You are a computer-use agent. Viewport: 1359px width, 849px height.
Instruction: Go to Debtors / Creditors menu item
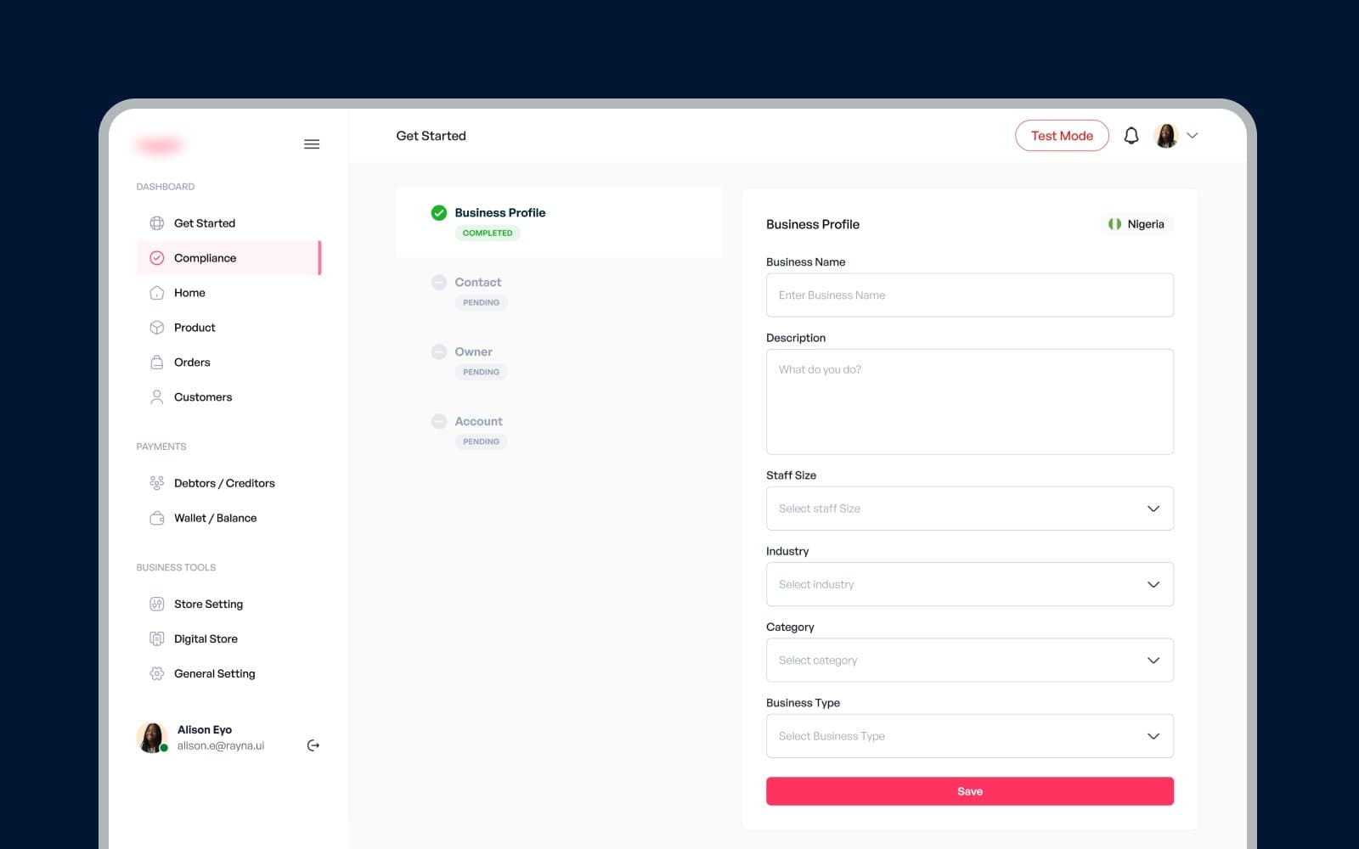click(224, 483)
